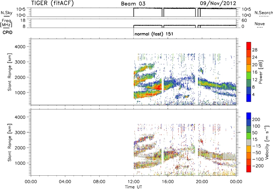
Task: Click the Slant Range [km] label of power panel
Action: click(x=10, y=72)
